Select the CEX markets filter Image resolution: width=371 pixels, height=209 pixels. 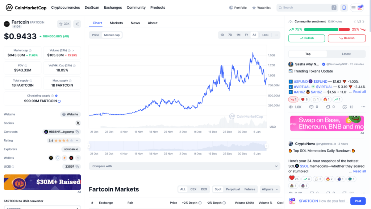pyautogui.click(x=193, y=189)
